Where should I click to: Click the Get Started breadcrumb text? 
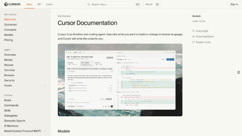pyautogui.click(x=64, y=16)
